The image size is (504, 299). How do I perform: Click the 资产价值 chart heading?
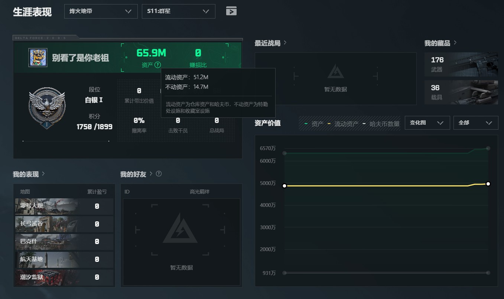[x=267, y=123]
